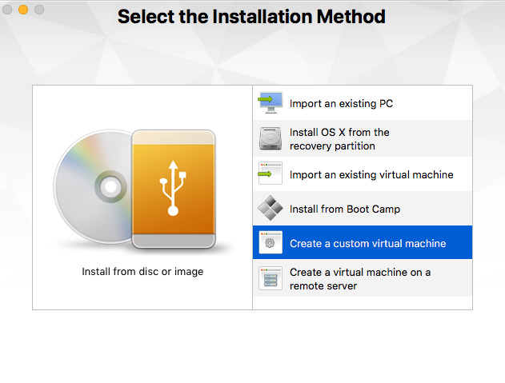Click the custom virtual machine gear icon
The height and width of the screenshot is (383, 505).
[x=270, y=243]
